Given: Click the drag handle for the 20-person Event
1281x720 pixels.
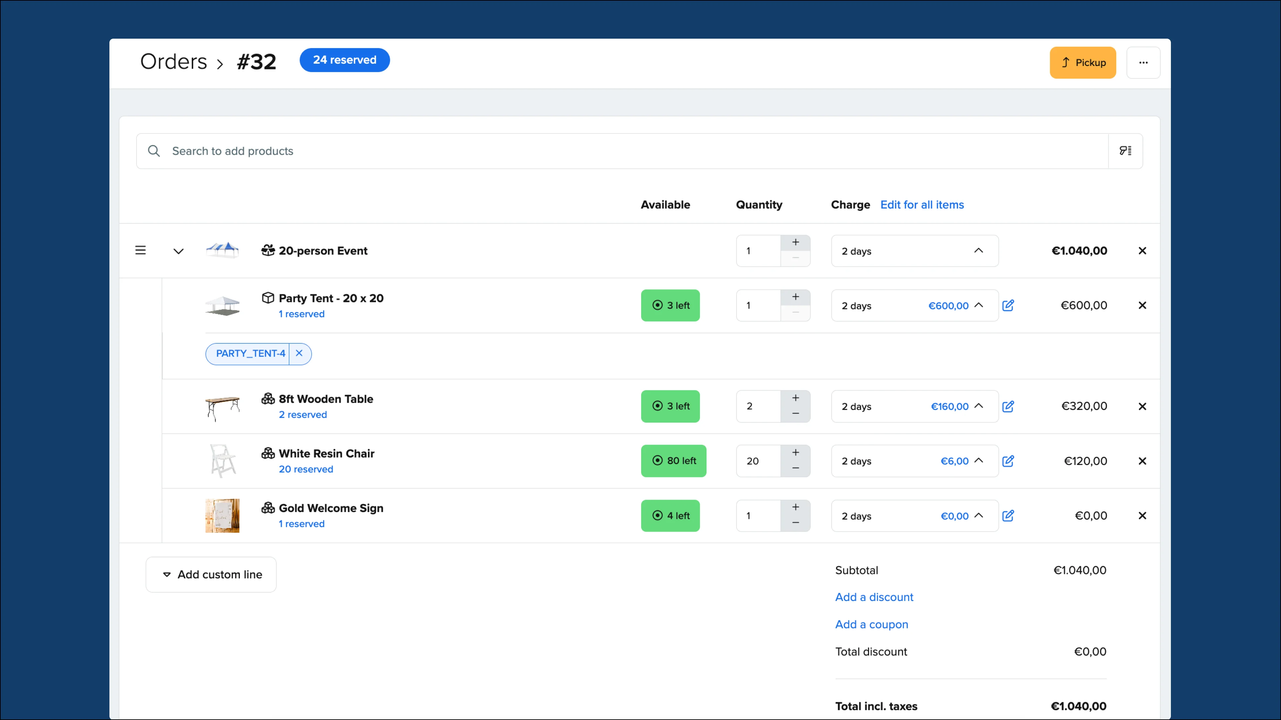Looking at the screenshot, I should click(140, 250).
